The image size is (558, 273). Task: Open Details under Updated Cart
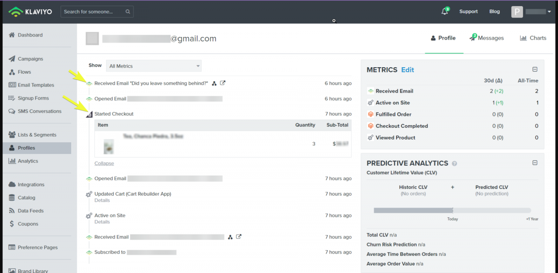(x=102, y=200)
